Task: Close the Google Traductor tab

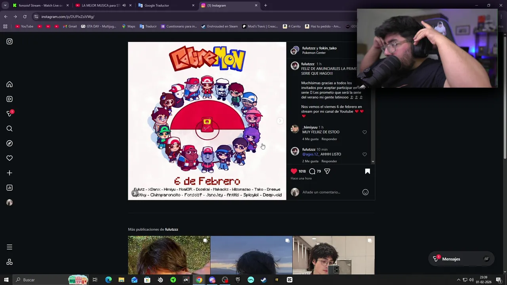Action: click(x=193, y=6)
